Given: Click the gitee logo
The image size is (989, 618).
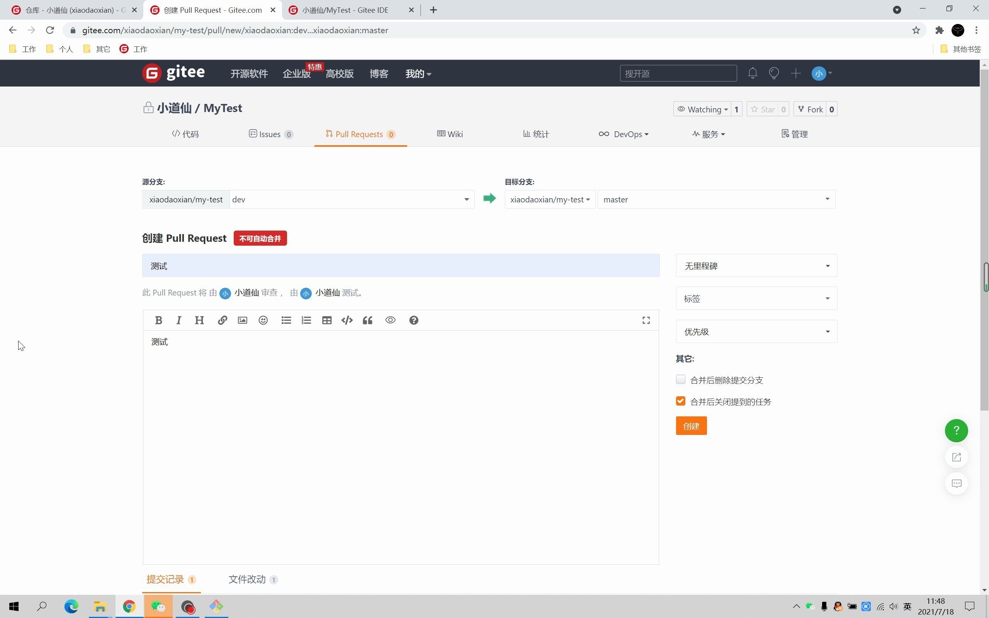Looking at the screenshot, I should coord(174,73).
